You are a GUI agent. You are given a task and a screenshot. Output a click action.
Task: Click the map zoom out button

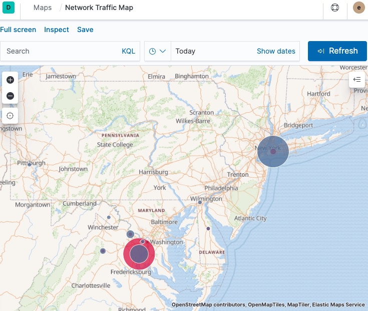tap(10, 96)
